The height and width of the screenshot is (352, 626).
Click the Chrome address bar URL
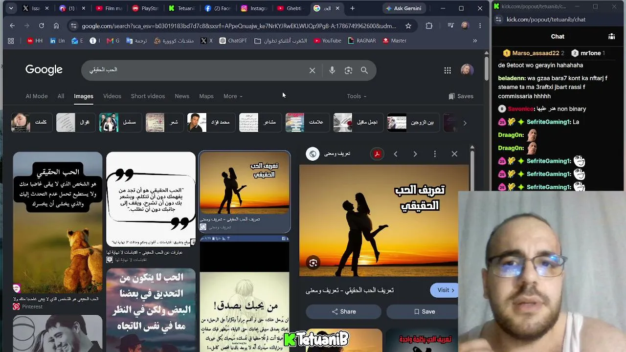(x=239, y=26)
